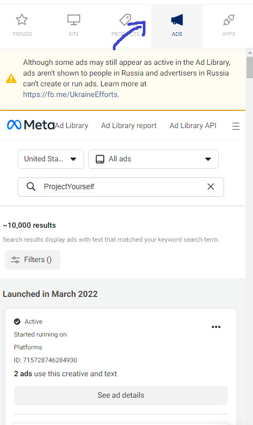Click the Meta logo
Viewport: 253px width, 425px height.
click(x=30, y=125)
